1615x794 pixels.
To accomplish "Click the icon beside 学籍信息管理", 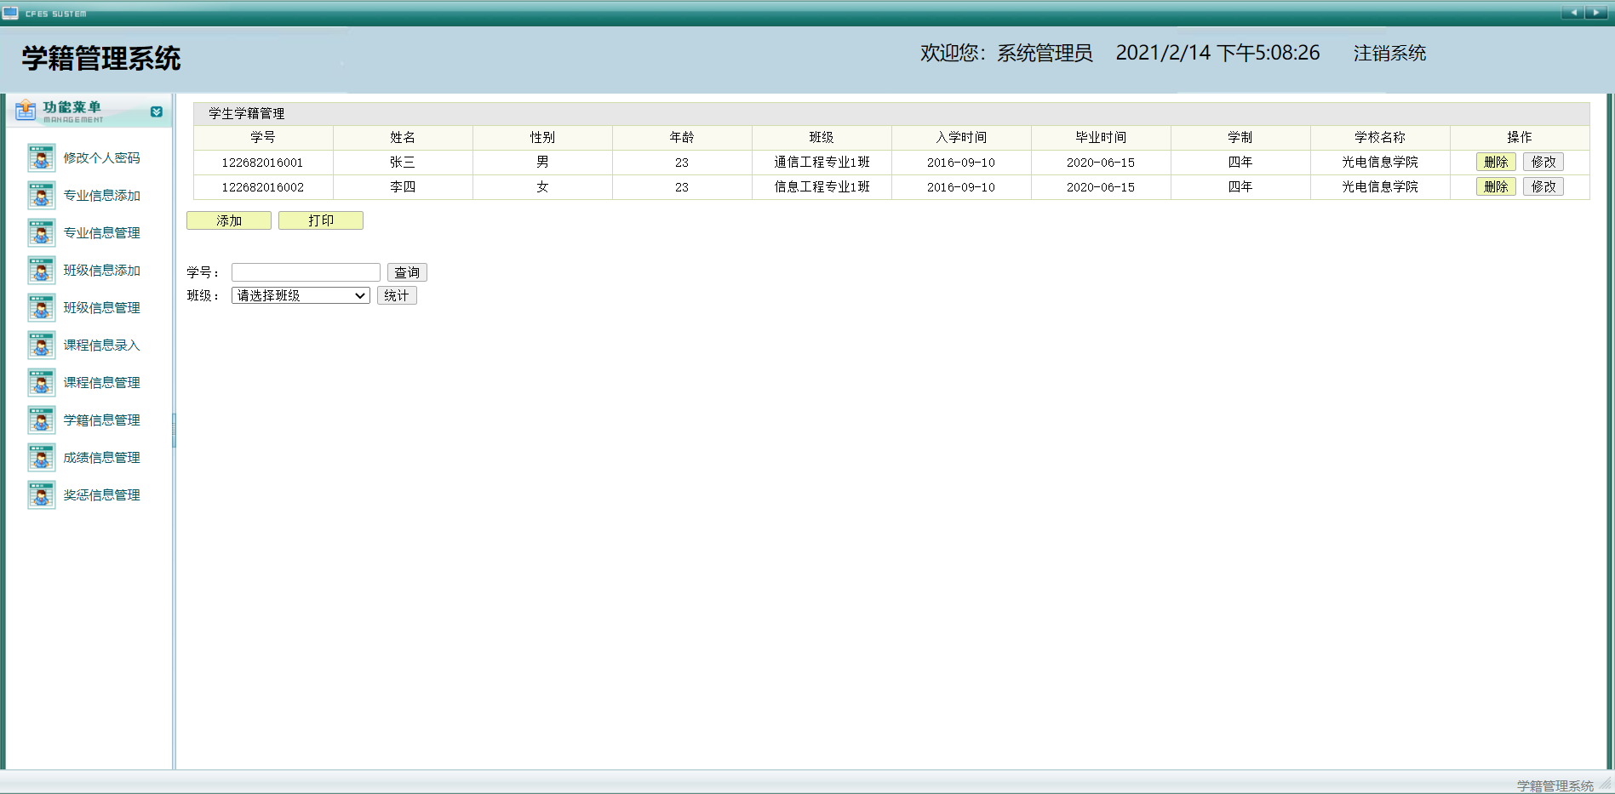I will coord(41,420).
